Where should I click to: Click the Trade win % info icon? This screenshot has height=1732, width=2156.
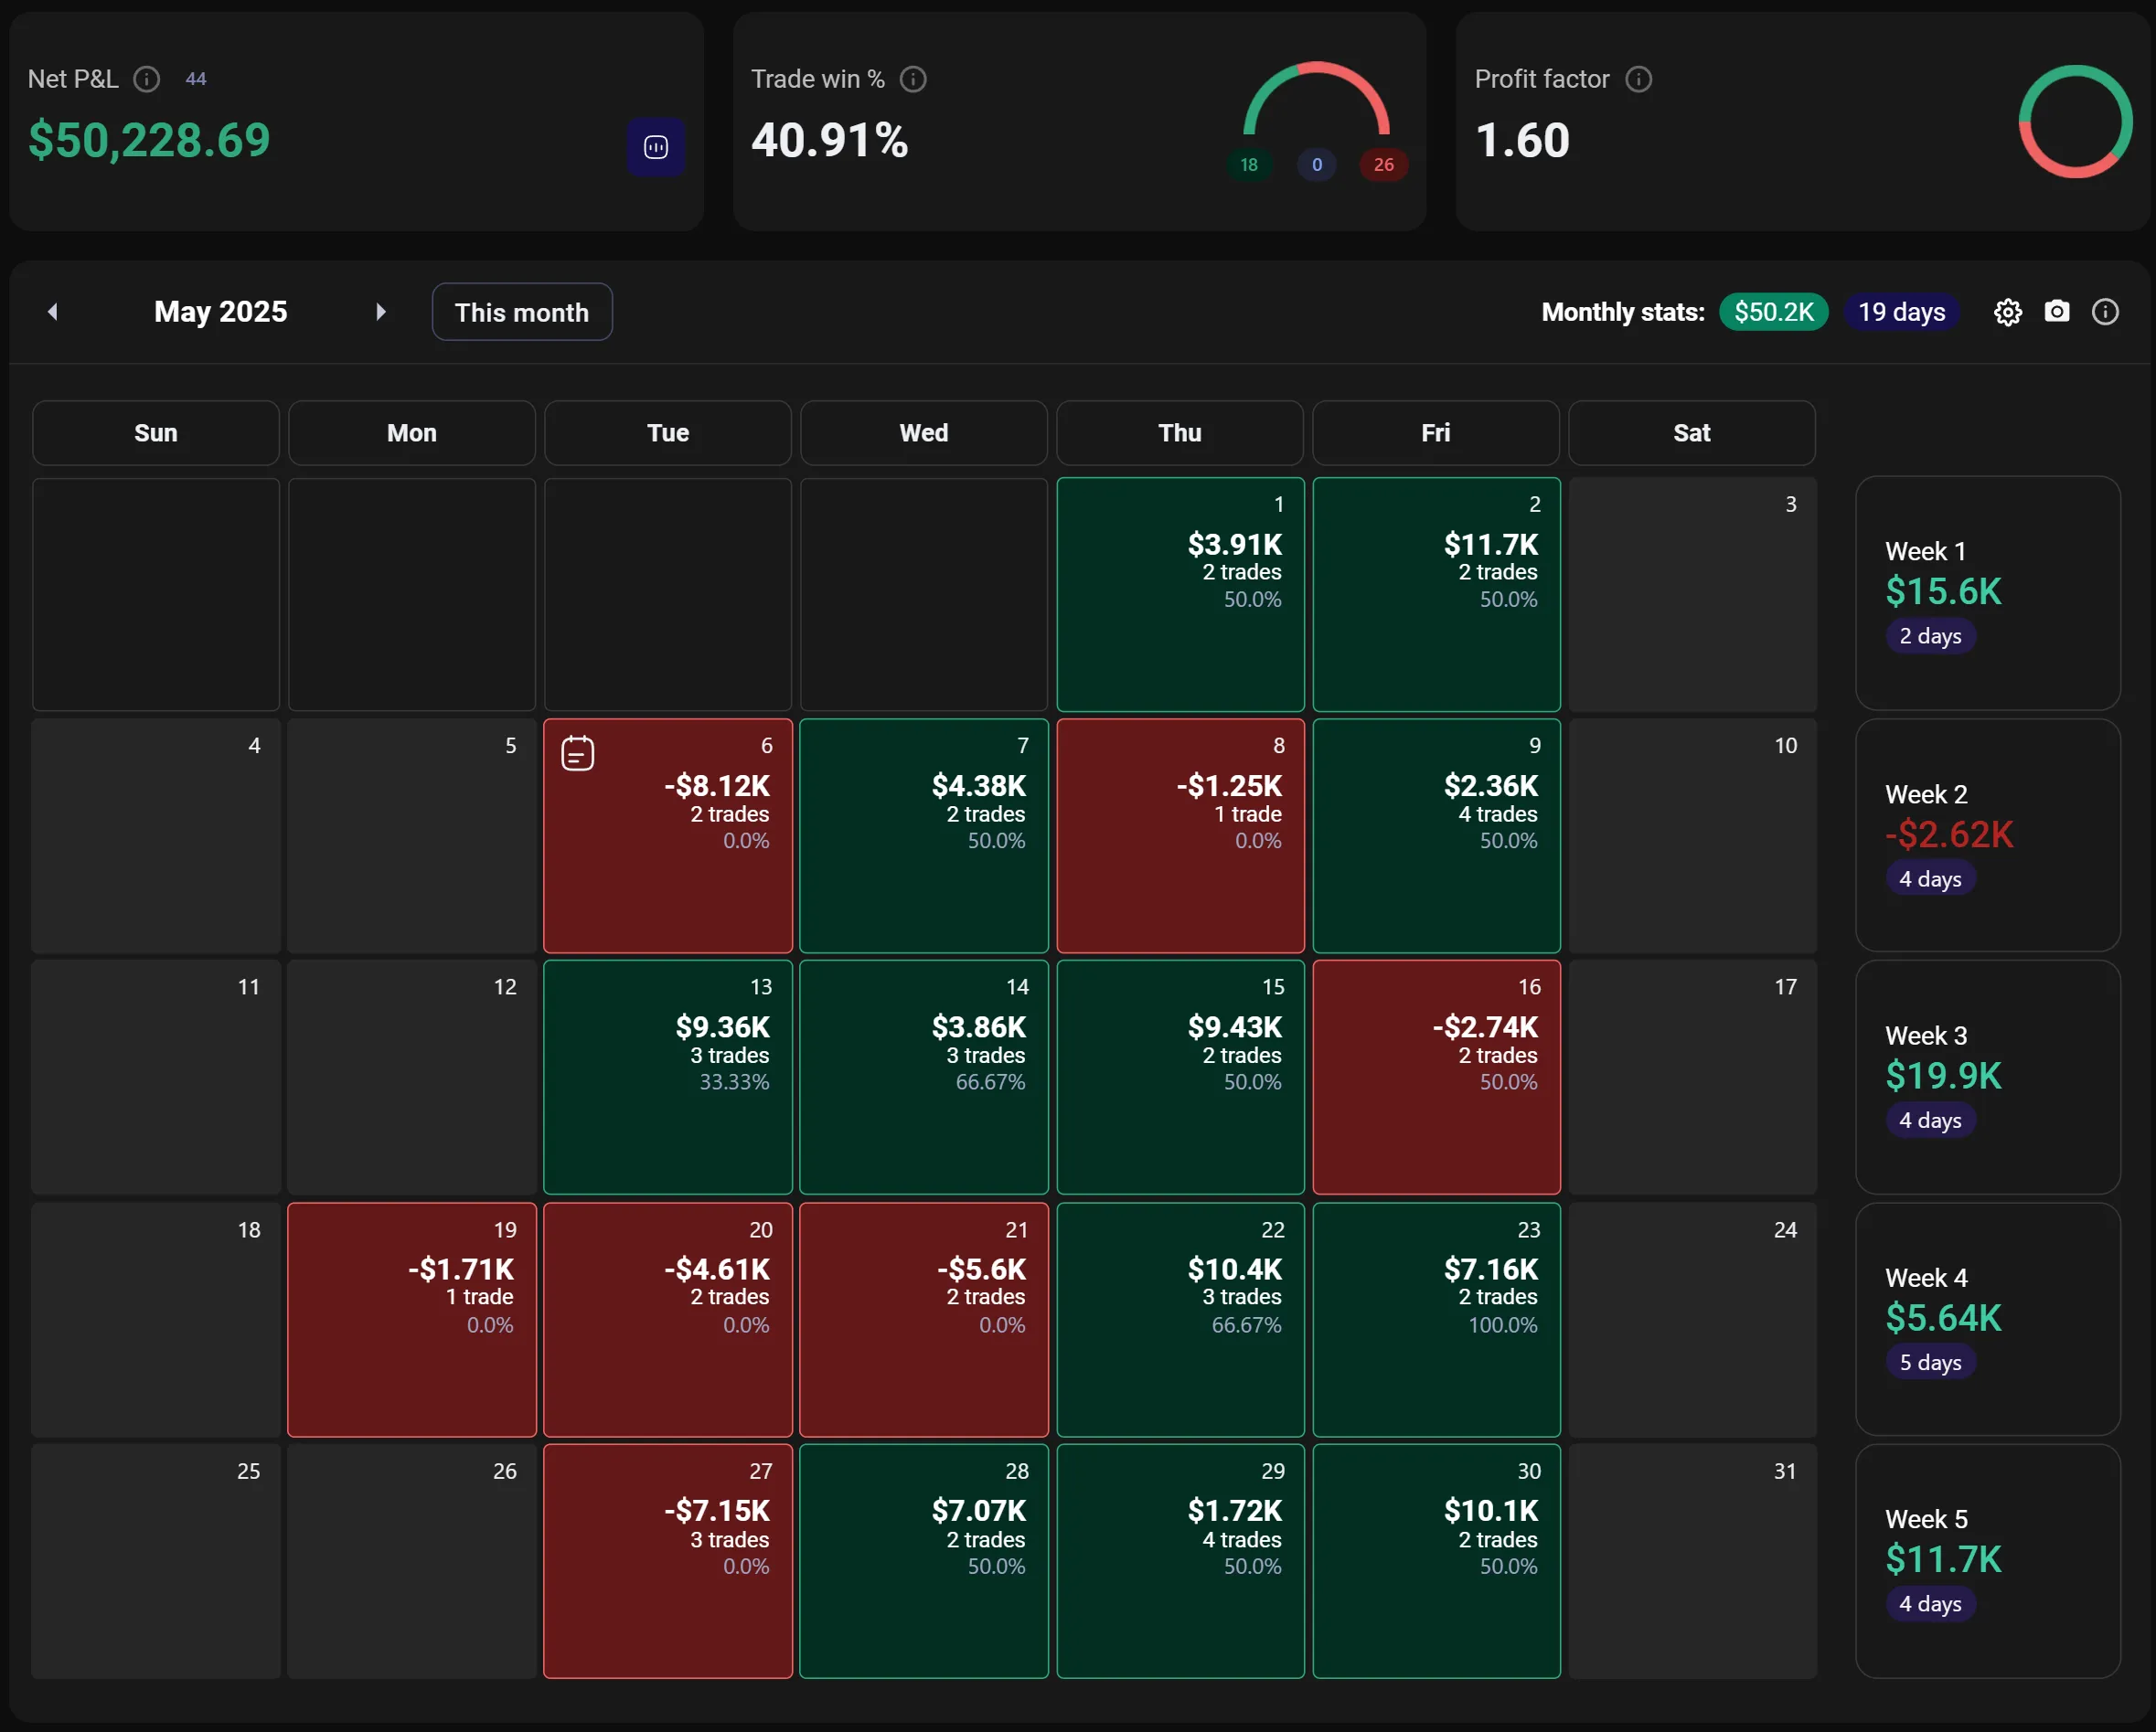tap(913, 79)
